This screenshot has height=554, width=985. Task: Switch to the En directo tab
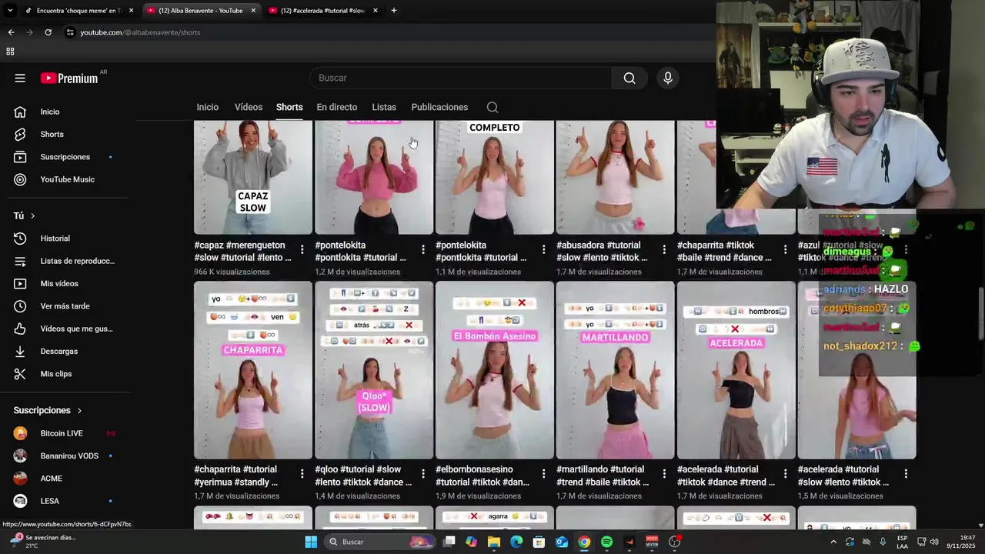point(337,107)
